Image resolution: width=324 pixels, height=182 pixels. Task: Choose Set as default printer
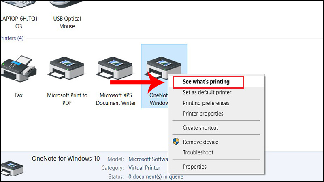(x=207, y=92)
